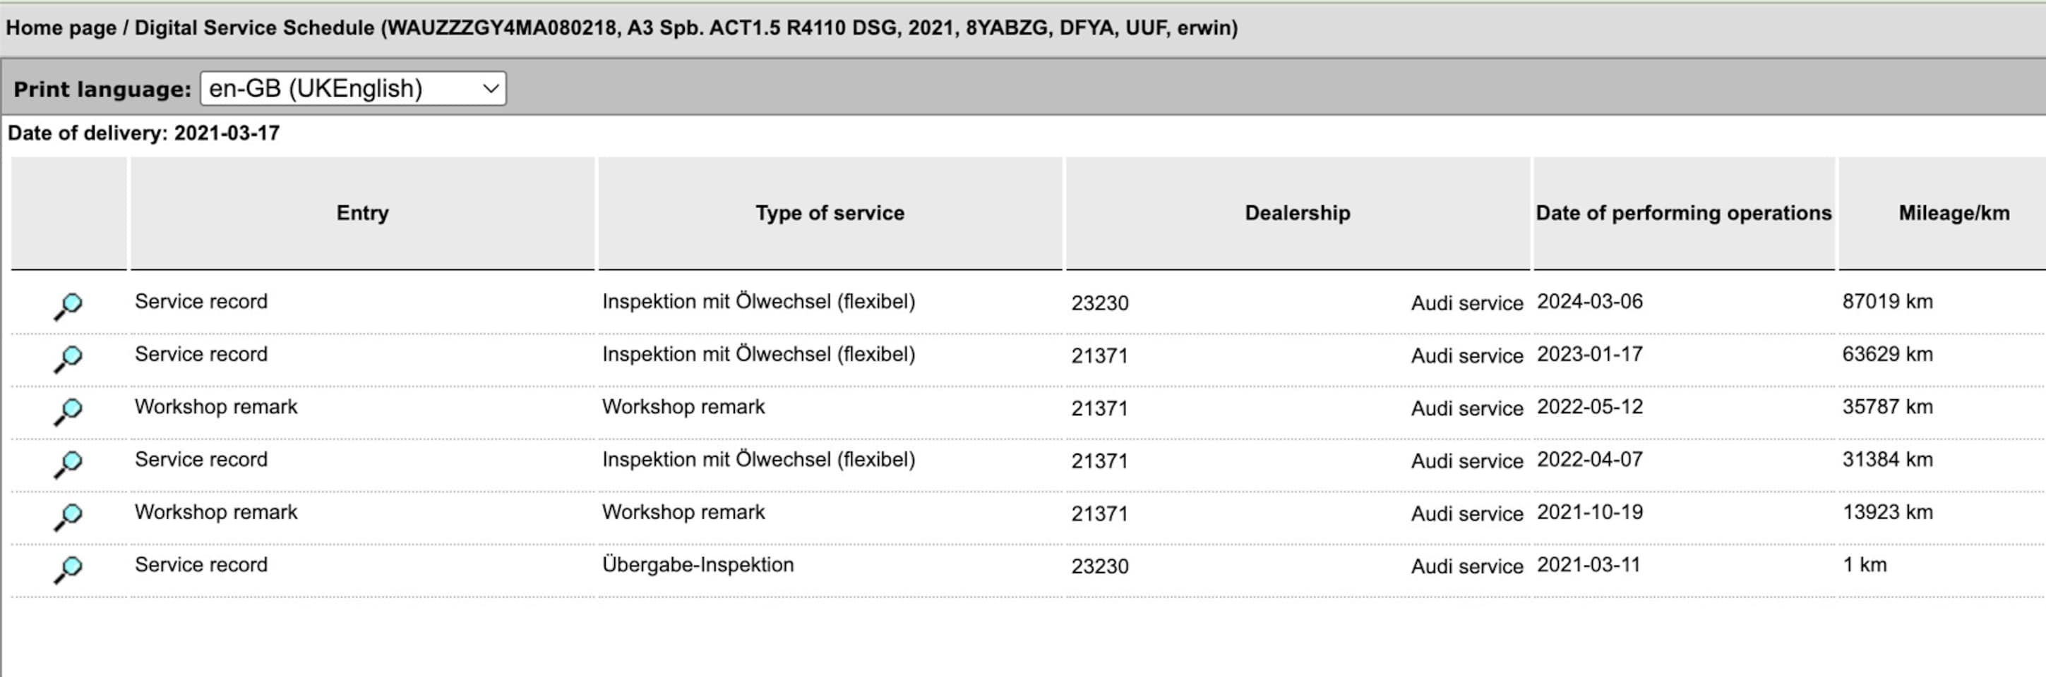
Task: Click the Type of service column header
Action: (x=829, y=213)
